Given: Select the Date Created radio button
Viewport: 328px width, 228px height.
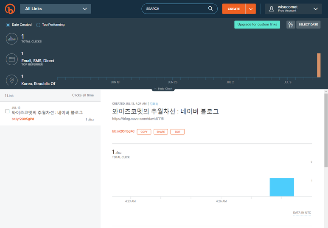Looking at the screenshot, I should (x=8, y=25).
